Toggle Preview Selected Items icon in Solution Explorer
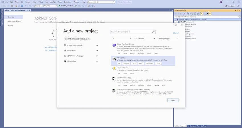Screen dimensions: 242x128 210,14
